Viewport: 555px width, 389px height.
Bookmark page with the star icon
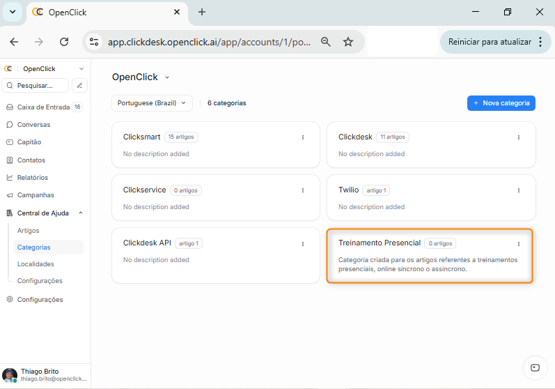(x=348, y=42)
